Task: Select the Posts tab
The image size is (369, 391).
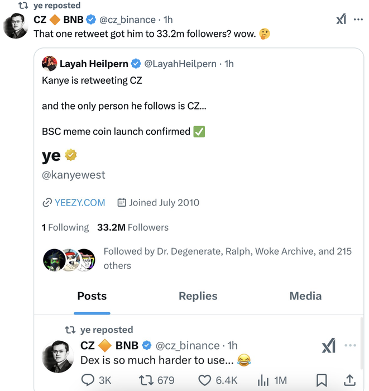Action: (92, 296)
